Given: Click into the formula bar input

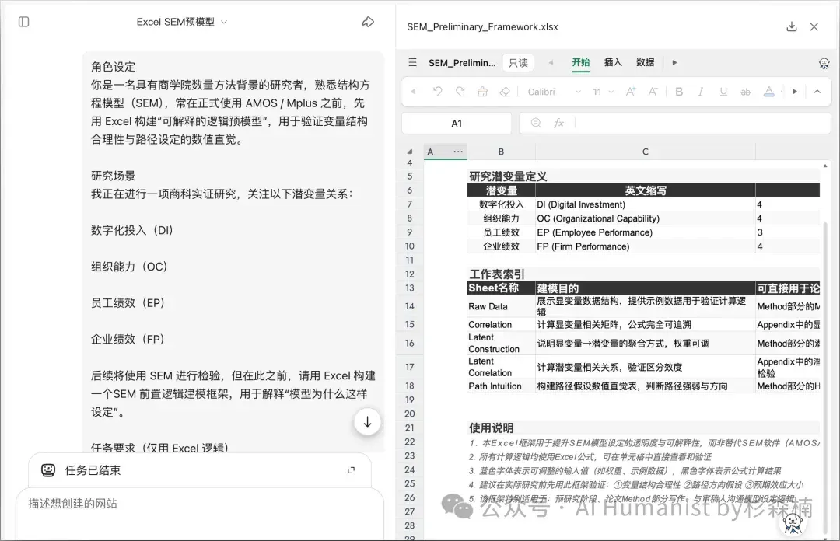Looking at the screenshot, I should click(x=702, y=123).
